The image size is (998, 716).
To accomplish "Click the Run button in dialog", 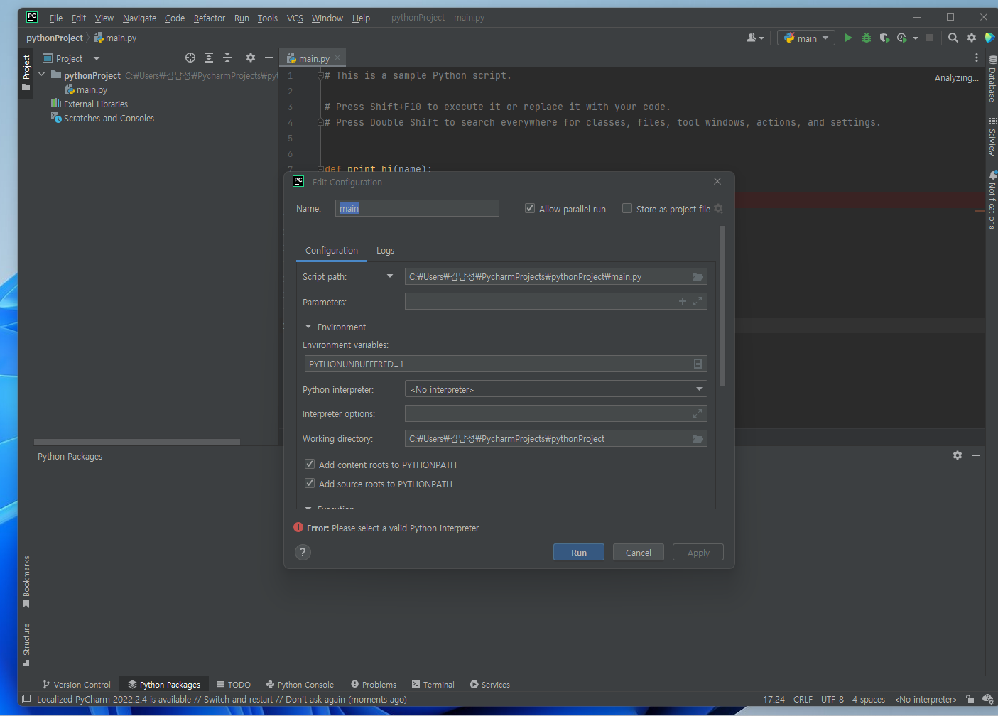I will pyautogui.click(x=579, y=553).
